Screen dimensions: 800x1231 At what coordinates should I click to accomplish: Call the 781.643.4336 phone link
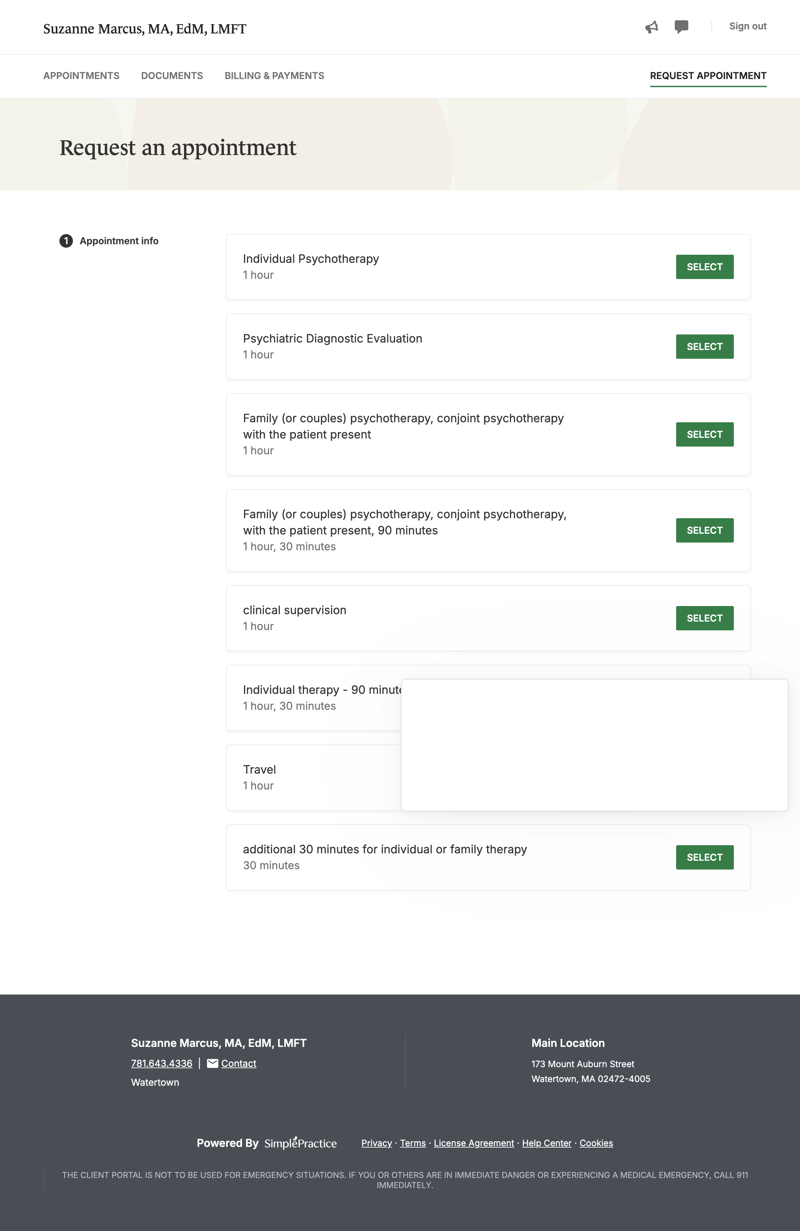162,1063
